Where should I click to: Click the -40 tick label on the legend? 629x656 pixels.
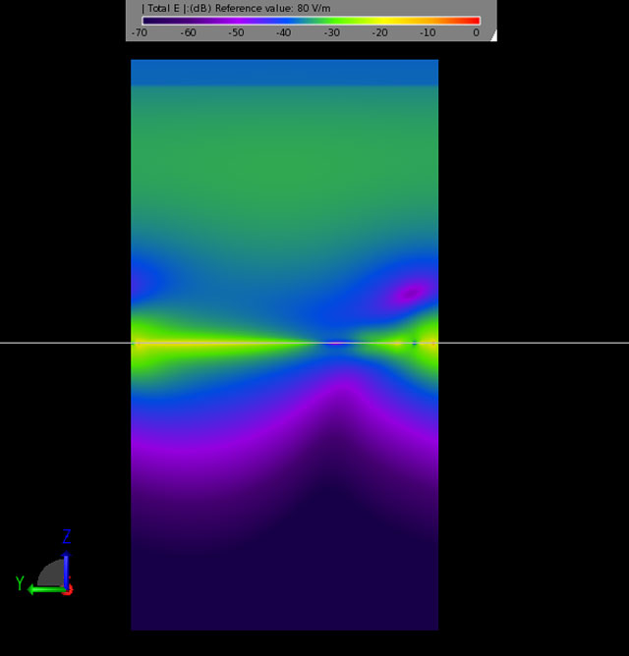pos(283,32)
